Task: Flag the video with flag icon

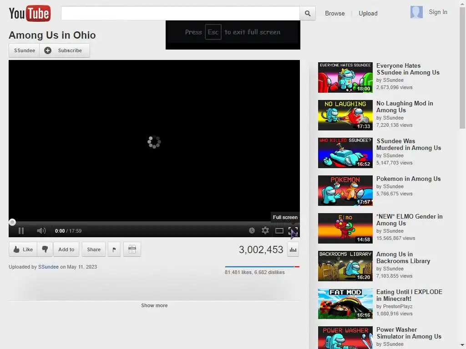Action: pyautogui.click(x=114, y=249)
